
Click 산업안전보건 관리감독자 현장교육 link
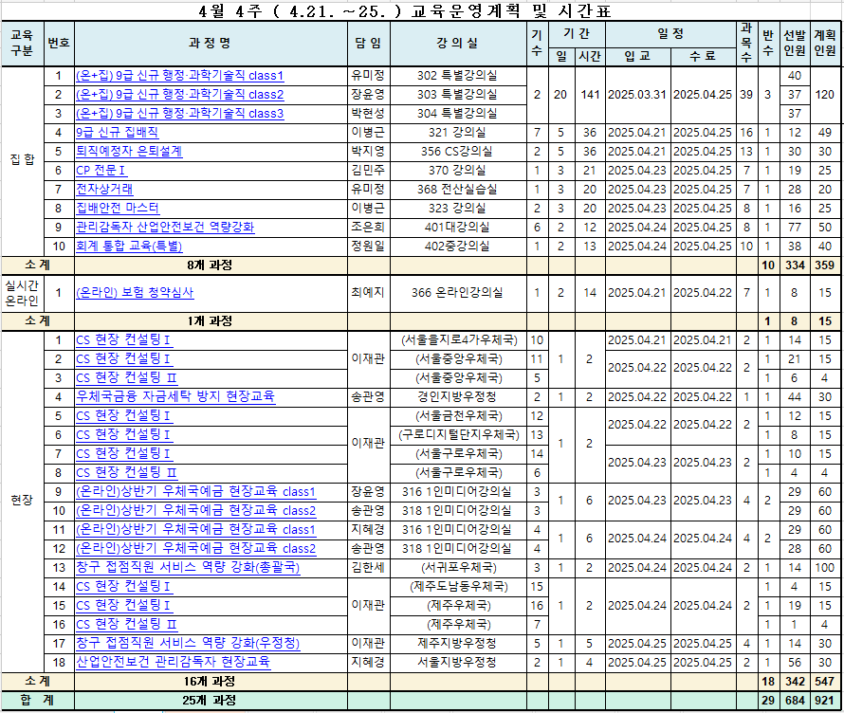(173, 662)
